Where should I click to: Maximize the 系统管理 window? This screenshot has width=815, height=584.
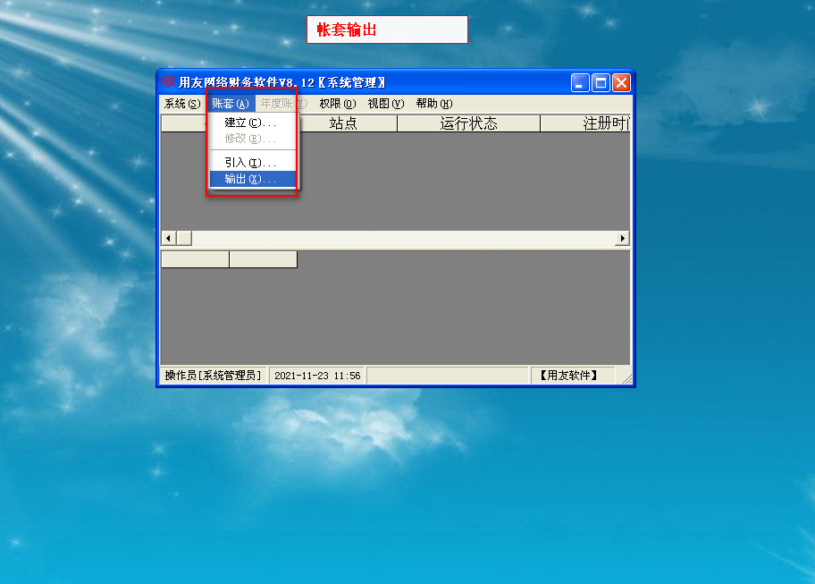[601, 83]
